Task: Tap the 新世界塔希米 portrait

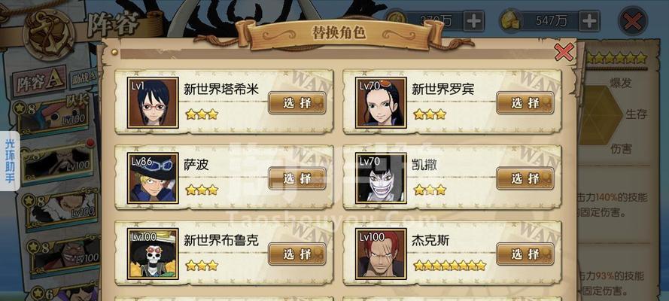Action: click(153, 103)
